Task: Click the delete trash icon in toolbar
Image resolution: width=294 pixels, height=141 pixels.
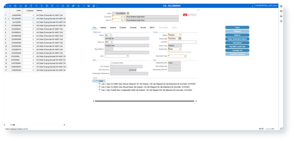Action: pos(31,6)
